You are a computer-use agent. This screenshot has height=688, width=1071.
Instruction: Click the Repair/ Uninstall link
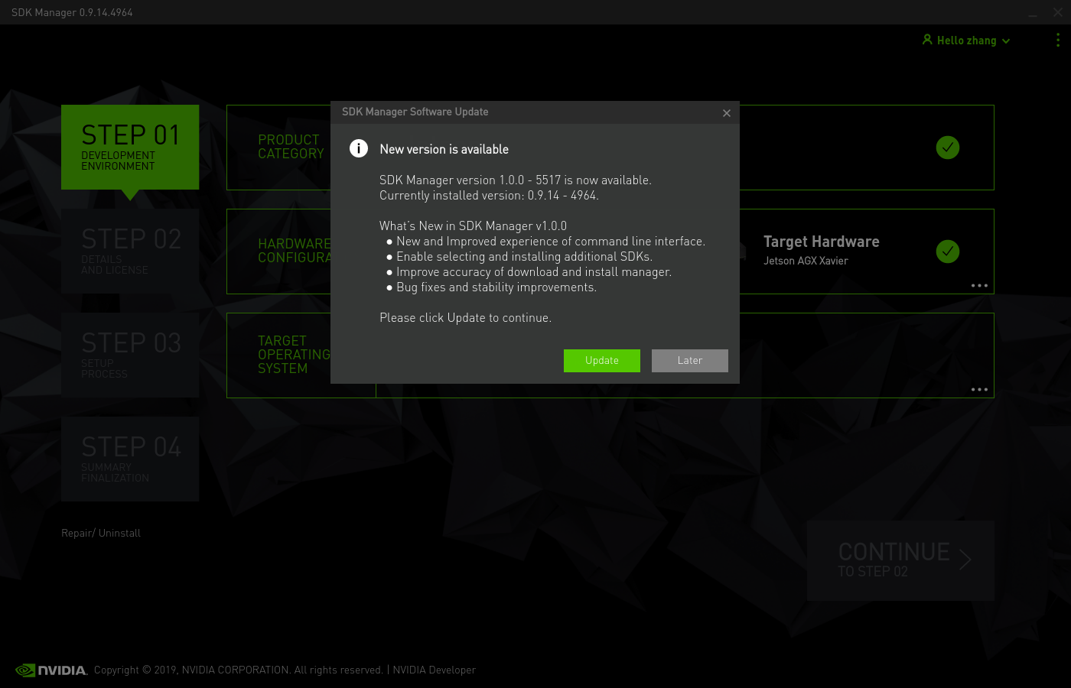click(x=101, y=533)
